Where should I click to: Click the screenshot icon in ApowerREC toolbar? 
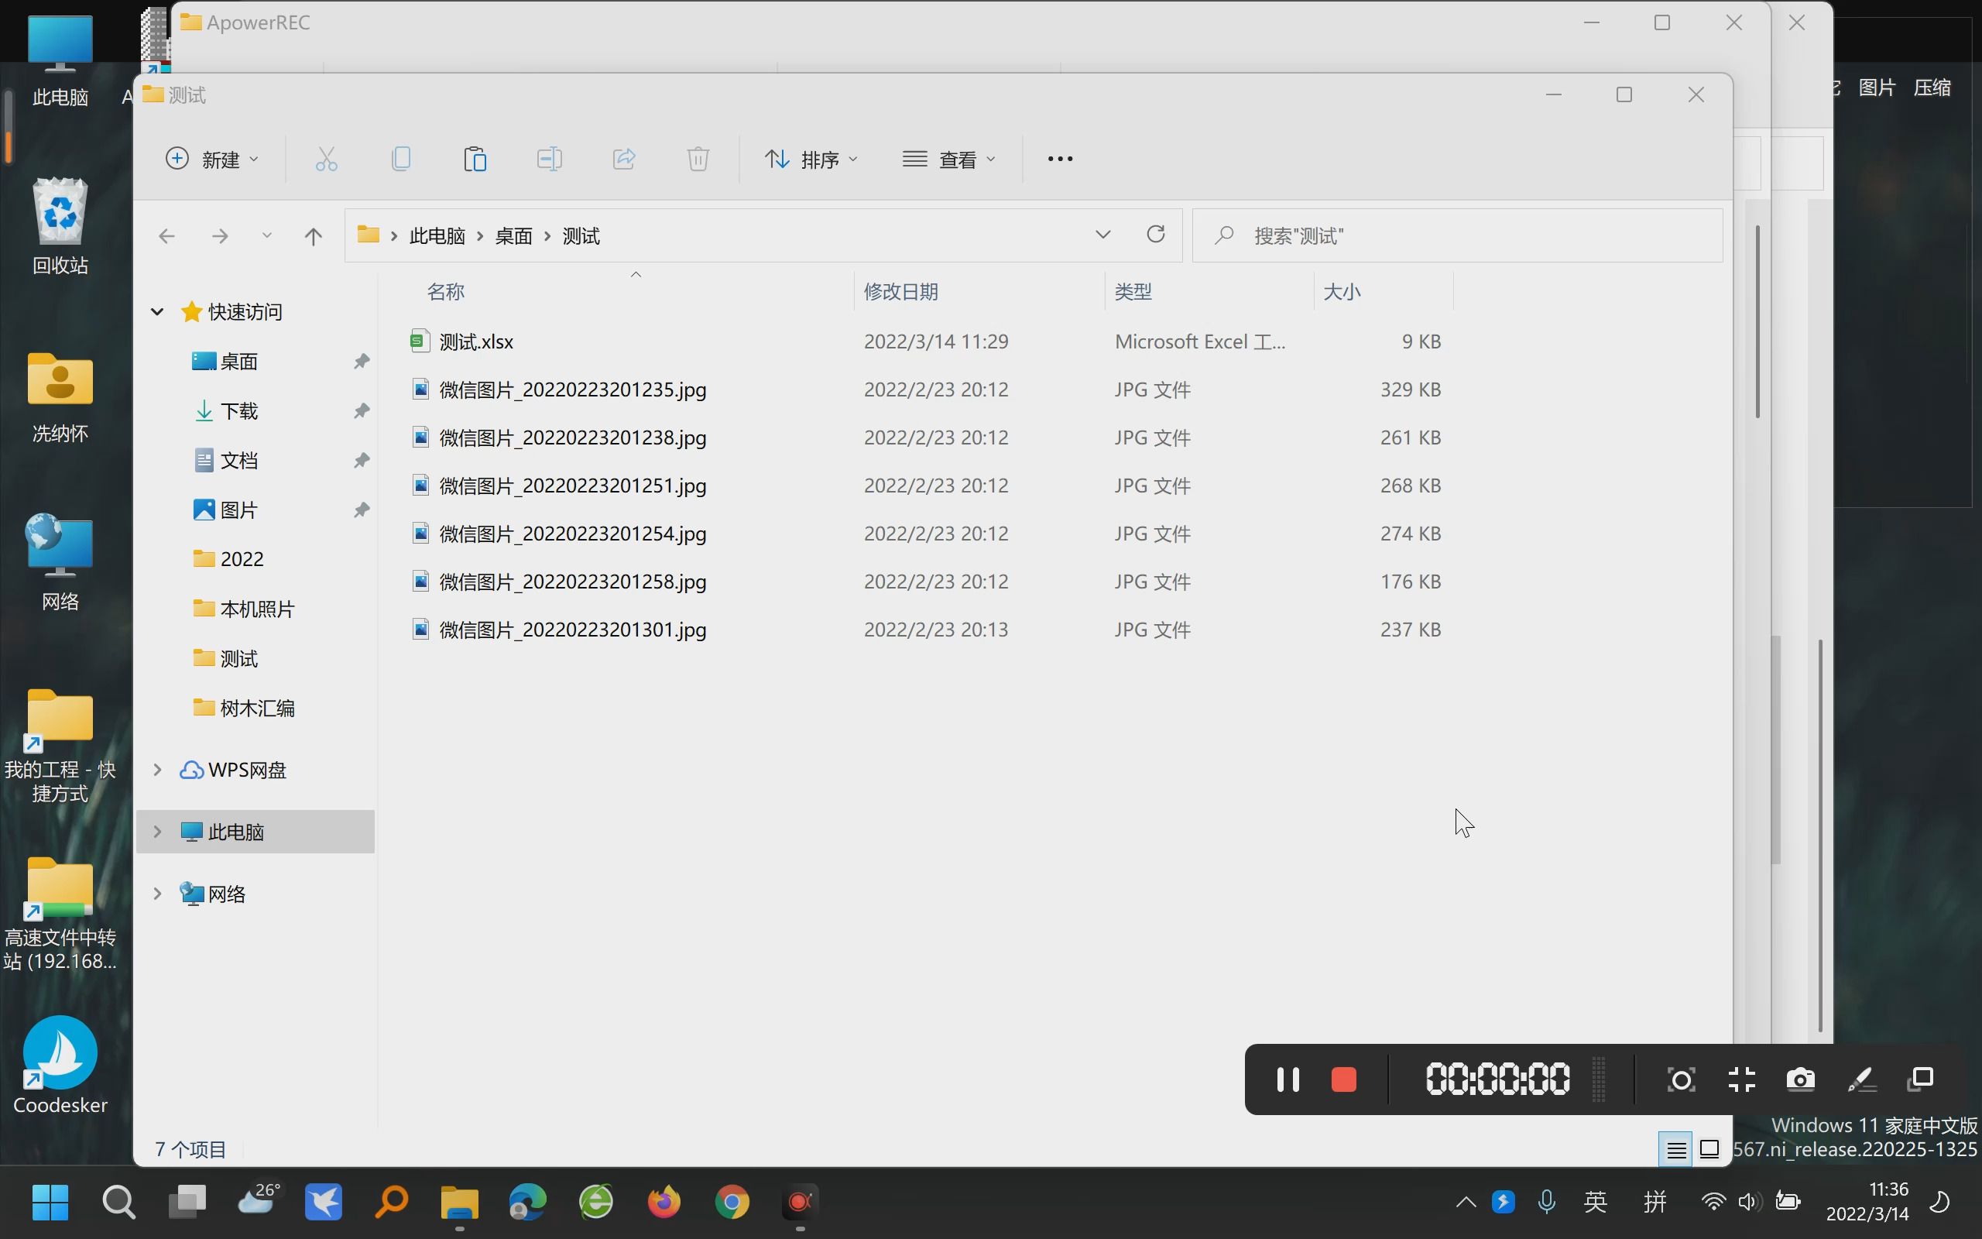coord(1802,1079)
